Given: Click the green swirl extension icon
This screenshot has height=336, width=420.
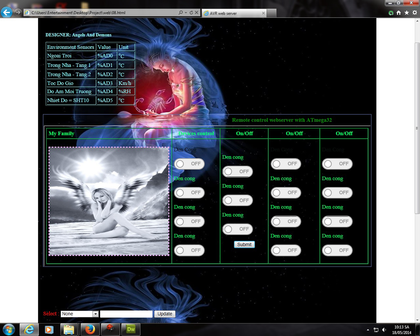Looking at the screenshot, I should [x=391, y=13].
